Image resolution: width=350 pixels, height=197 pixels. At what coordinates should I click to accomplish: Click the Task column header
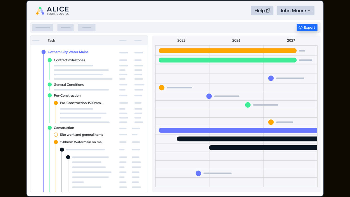click(51, 40)
